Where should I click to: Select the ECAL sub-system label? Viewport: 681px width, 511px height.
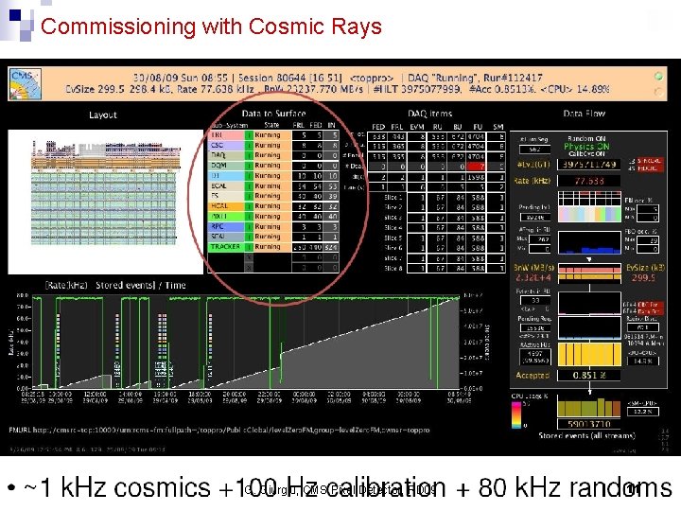(x=226, y=186)
